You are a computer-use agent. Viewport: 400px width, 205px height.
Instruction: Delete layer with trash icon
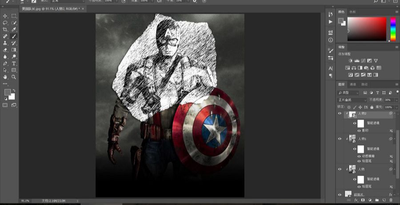391,201
